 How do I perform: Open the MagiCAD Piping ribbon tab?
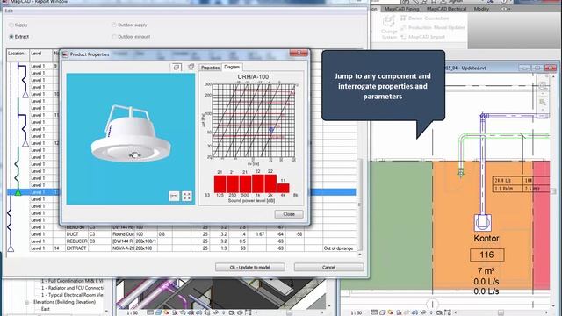click(x=401, y=9)
